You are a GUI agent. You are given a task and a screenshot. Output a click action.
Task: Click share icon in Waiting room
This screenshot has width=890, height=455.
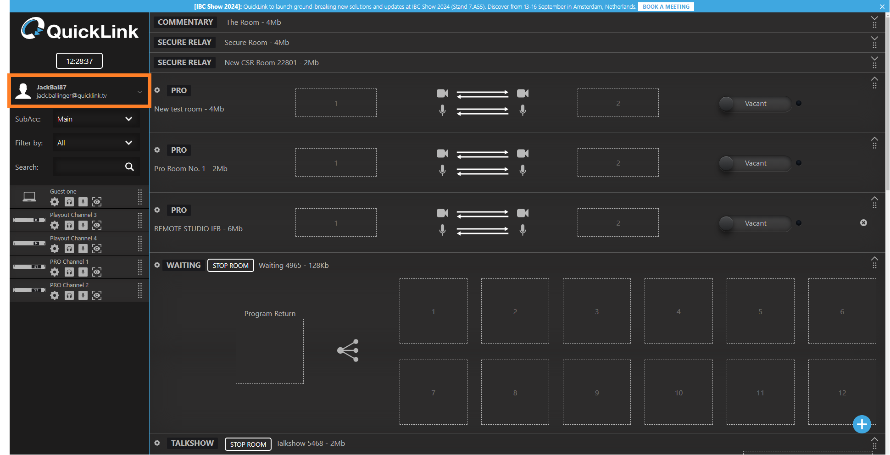348,351
